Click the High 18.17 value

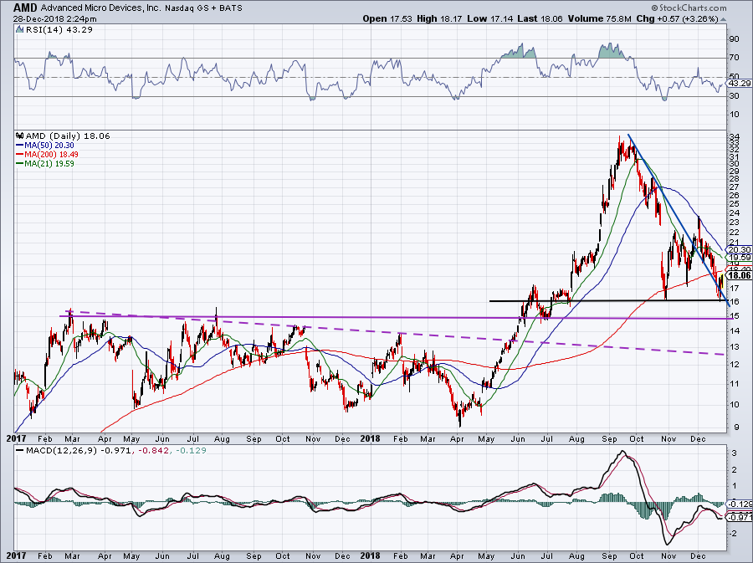click(x=438, y=18)
